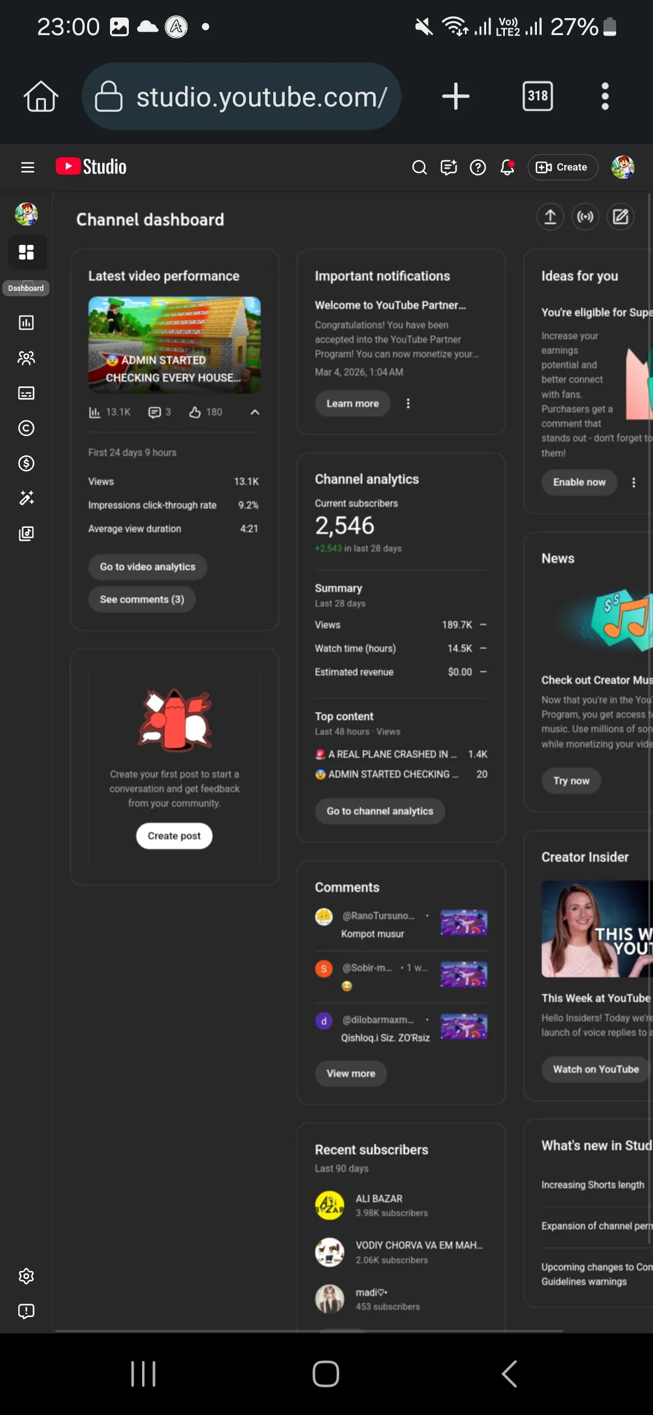653x1415 pixels.
Task: Open the browser three-dot menu
Action: [x=605, y=96]
